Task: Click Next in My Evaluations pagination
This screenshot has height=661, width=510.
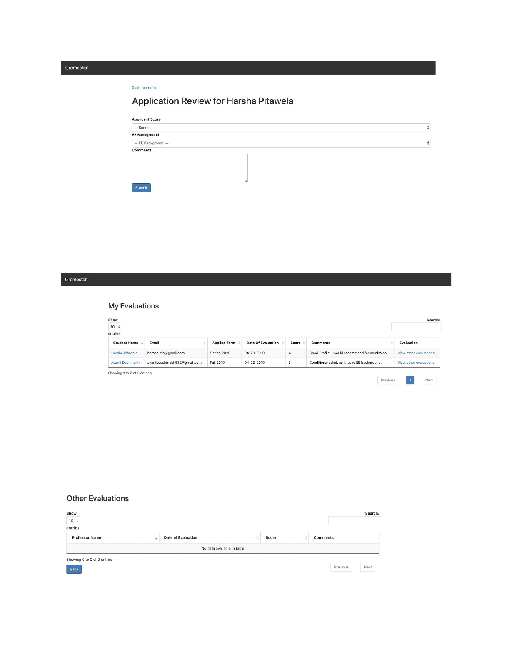Action: coord(429,380)
